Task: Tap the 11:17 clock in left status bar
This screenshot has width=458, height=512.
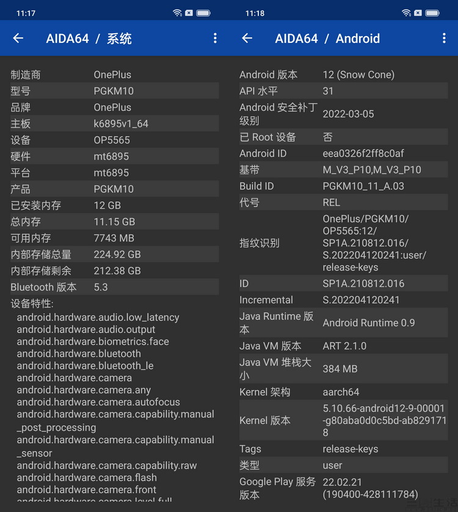Action: coord(26,13)
